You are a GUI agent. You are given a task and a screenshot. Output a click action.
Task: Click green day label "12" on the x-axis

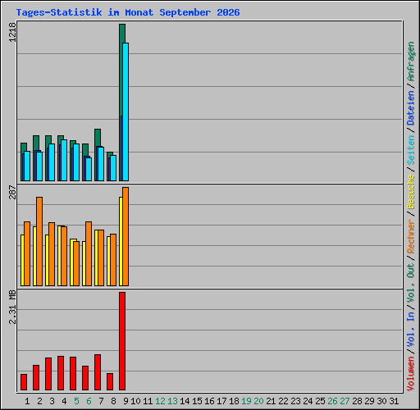pos(160,401)
